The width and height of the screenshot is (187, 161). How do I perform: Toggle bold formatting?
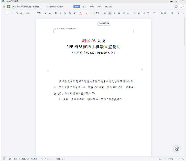(x=56, y=13)
